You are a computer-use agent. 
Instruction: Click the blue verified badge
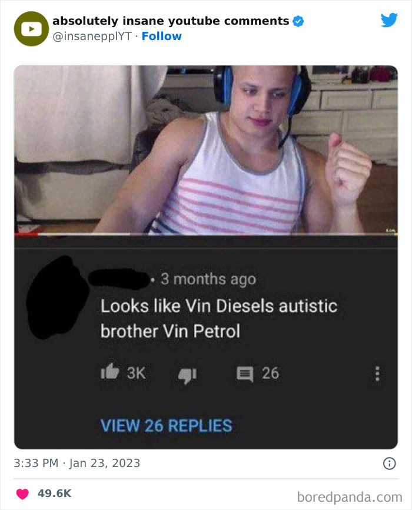pyautogui.click(x=298, y=21)
